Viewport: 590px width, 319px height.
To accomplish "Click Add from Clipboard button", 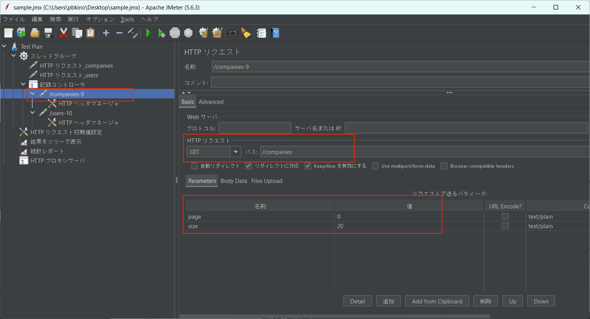I will click(x=437, y=301).
